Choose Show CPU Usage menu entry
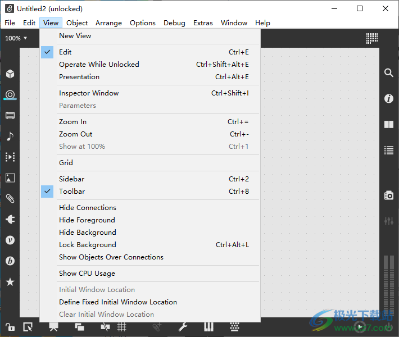Image resolution: width=399 pixels, height=337 pixels. 87,274
